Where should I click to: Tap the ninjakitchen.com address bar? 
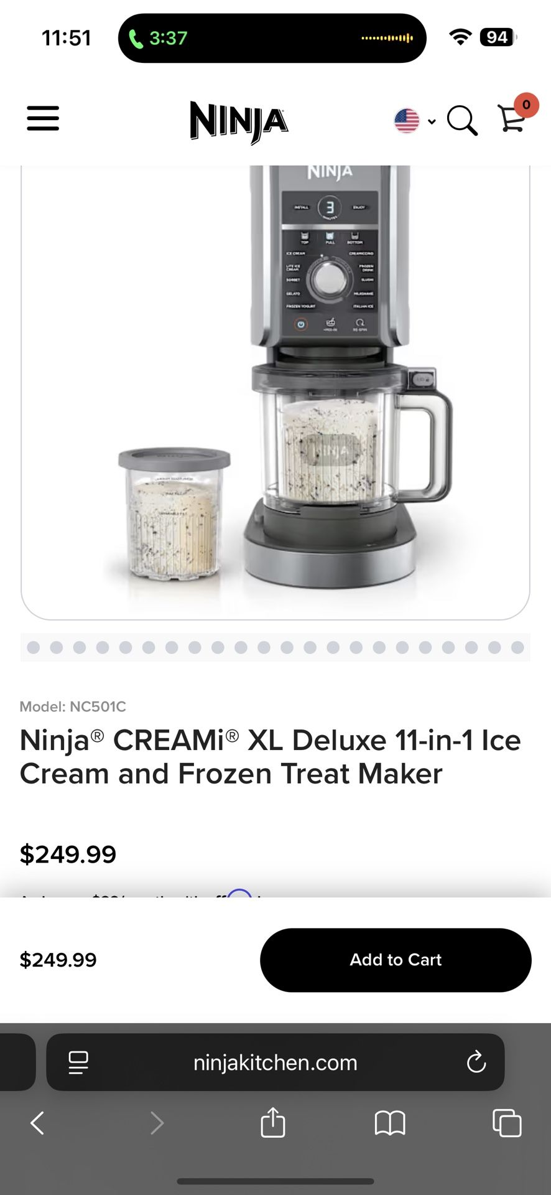click(x=275, y=1062)
